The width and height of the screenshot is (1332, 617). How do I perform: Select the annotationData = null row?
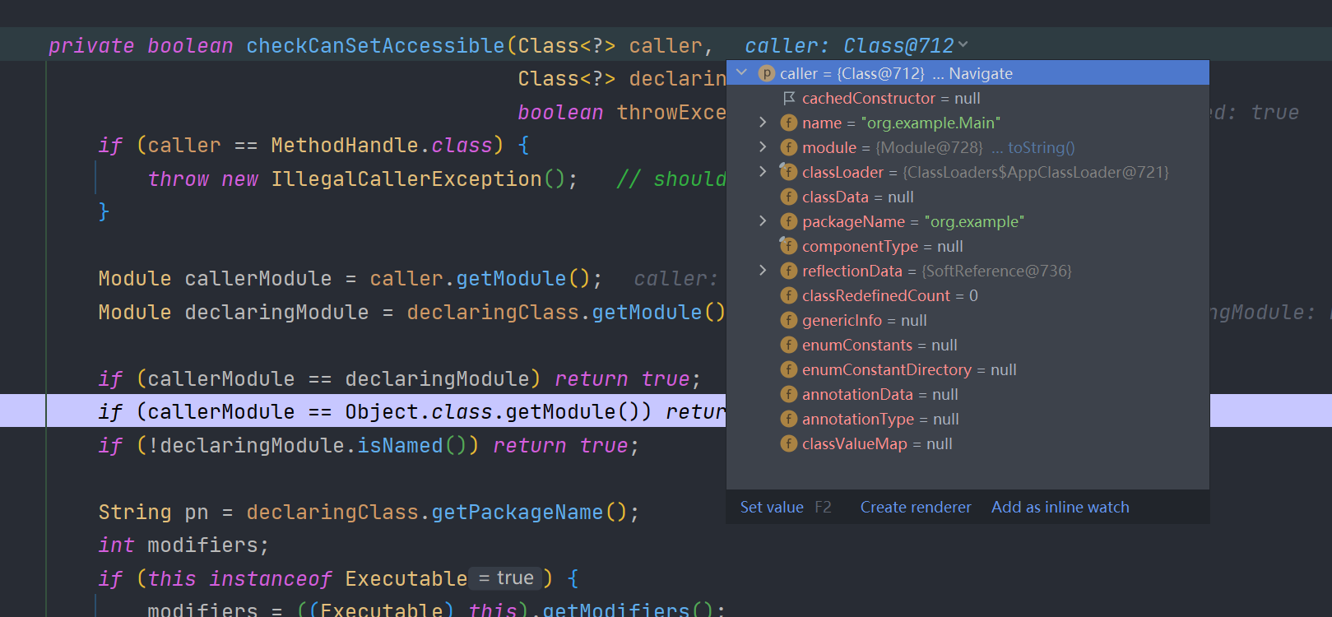(x=968, y=394)
